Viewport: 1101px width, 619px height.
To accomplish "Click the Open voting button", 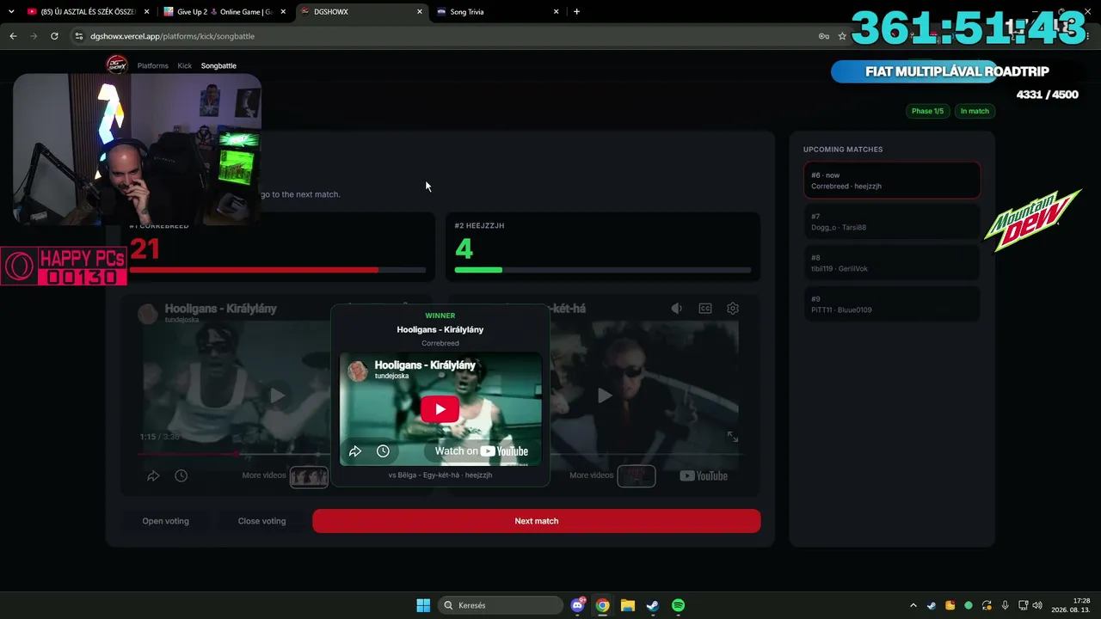I will (x=166, y=521).
